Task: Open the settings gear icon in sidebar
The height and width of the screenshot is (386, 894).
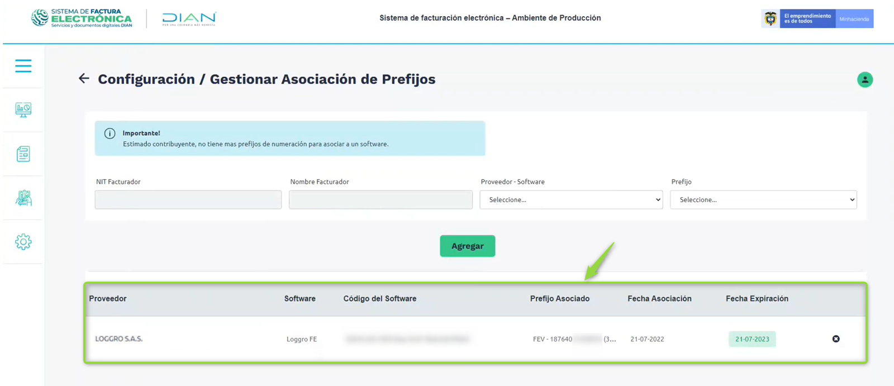Action: pyautogui.click(x=23, y=242)
